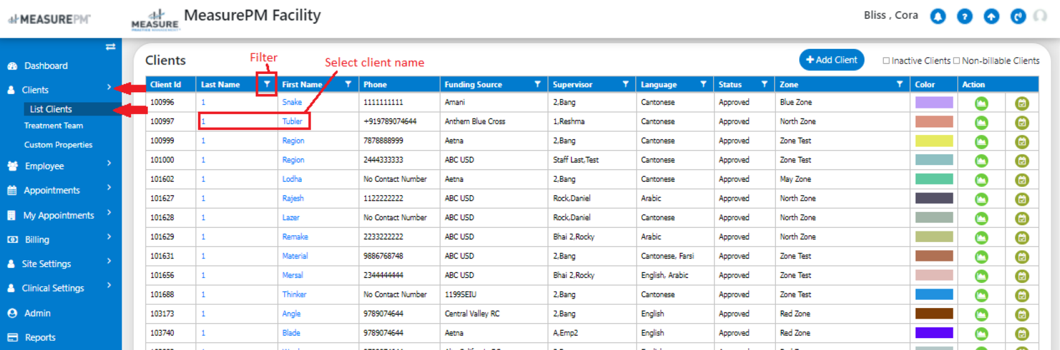Open the First Name column filter icon
Image resolution: width=1060 pixels, height=350 pixels.
pos(348,84)
